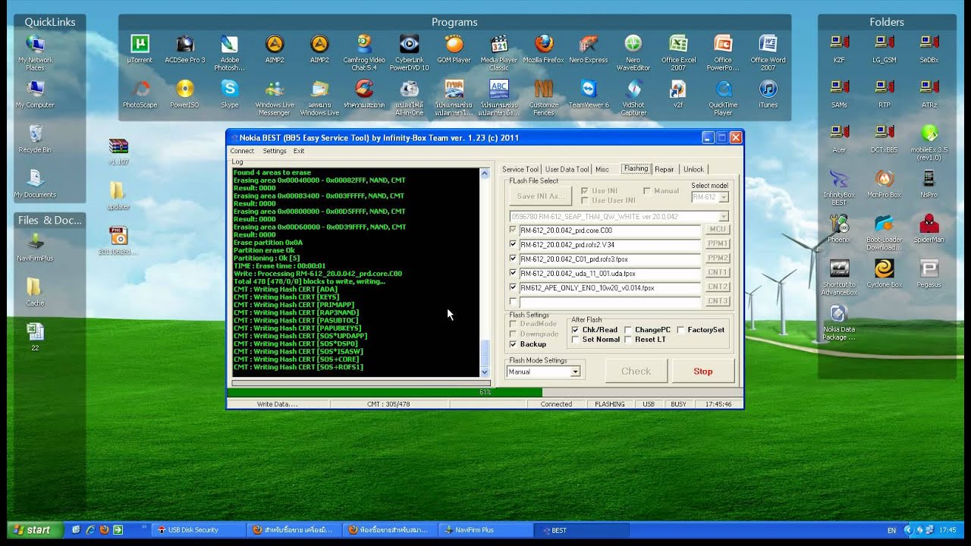Open the Connect menu
Screen dimensions: 971x546
[242, 151]
